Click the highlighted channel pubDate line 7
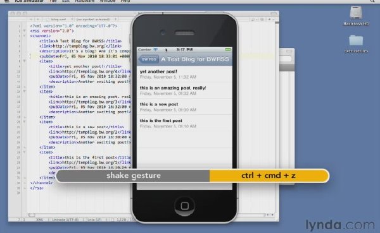The height and width of the screenshot is (233, 380). (x=85, y=56)
